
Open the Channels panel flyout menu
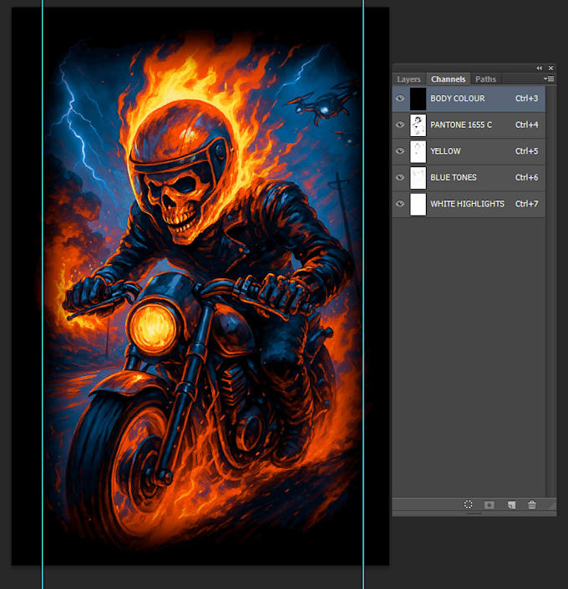(x=549, y=79)
